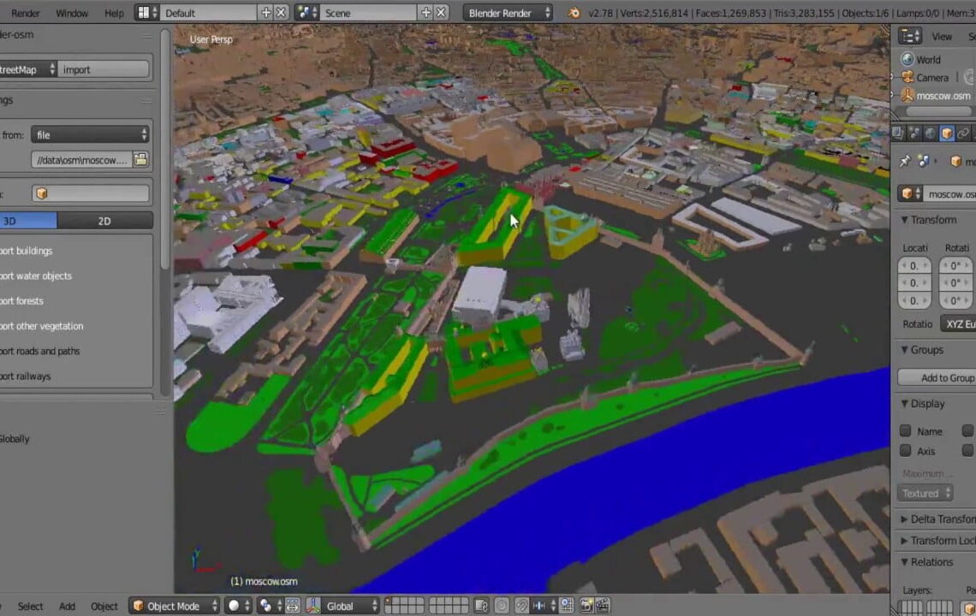Open the Object Mode dropdown

[x=174, y=606]
